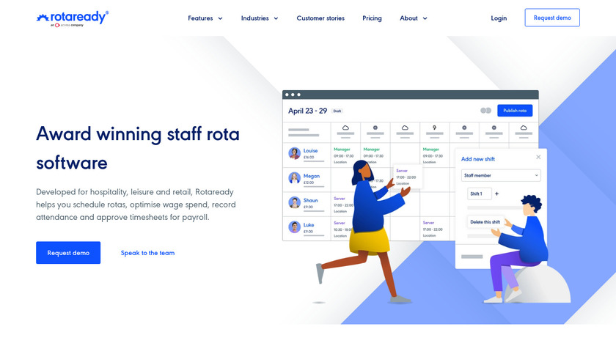Screen dimensions: 616x346
Task: Click the outlined Request demo header button
Action: (x=552, y=18)
